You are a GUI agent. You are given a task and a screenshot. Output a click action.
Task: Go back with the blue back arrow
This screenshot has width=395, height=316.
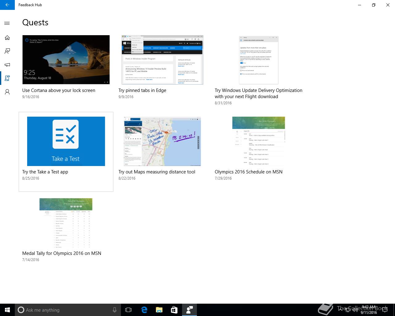[7, 5]
